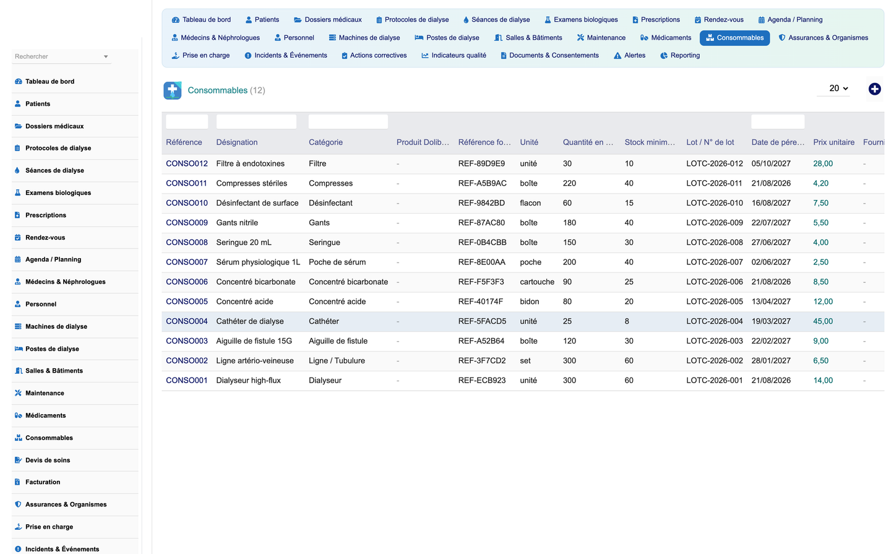Click the Tableau de bord sidebar icon

pyautogui.click(x=18, y=82)
